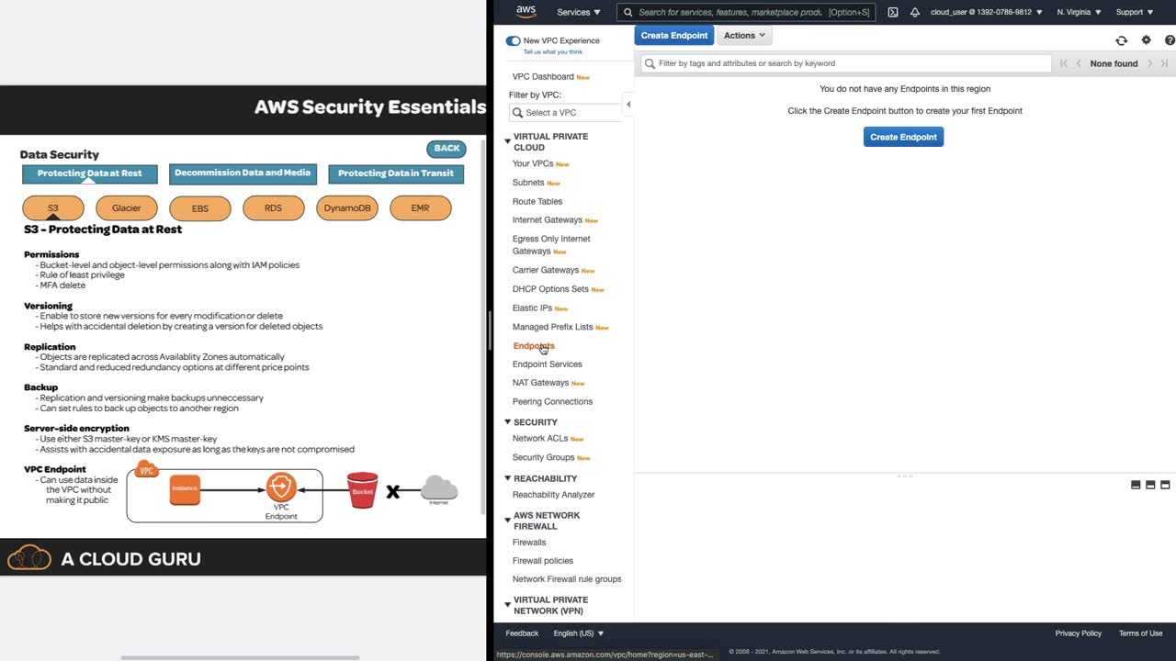
Task: Go to previous page of results
Action: [1079, 63]
